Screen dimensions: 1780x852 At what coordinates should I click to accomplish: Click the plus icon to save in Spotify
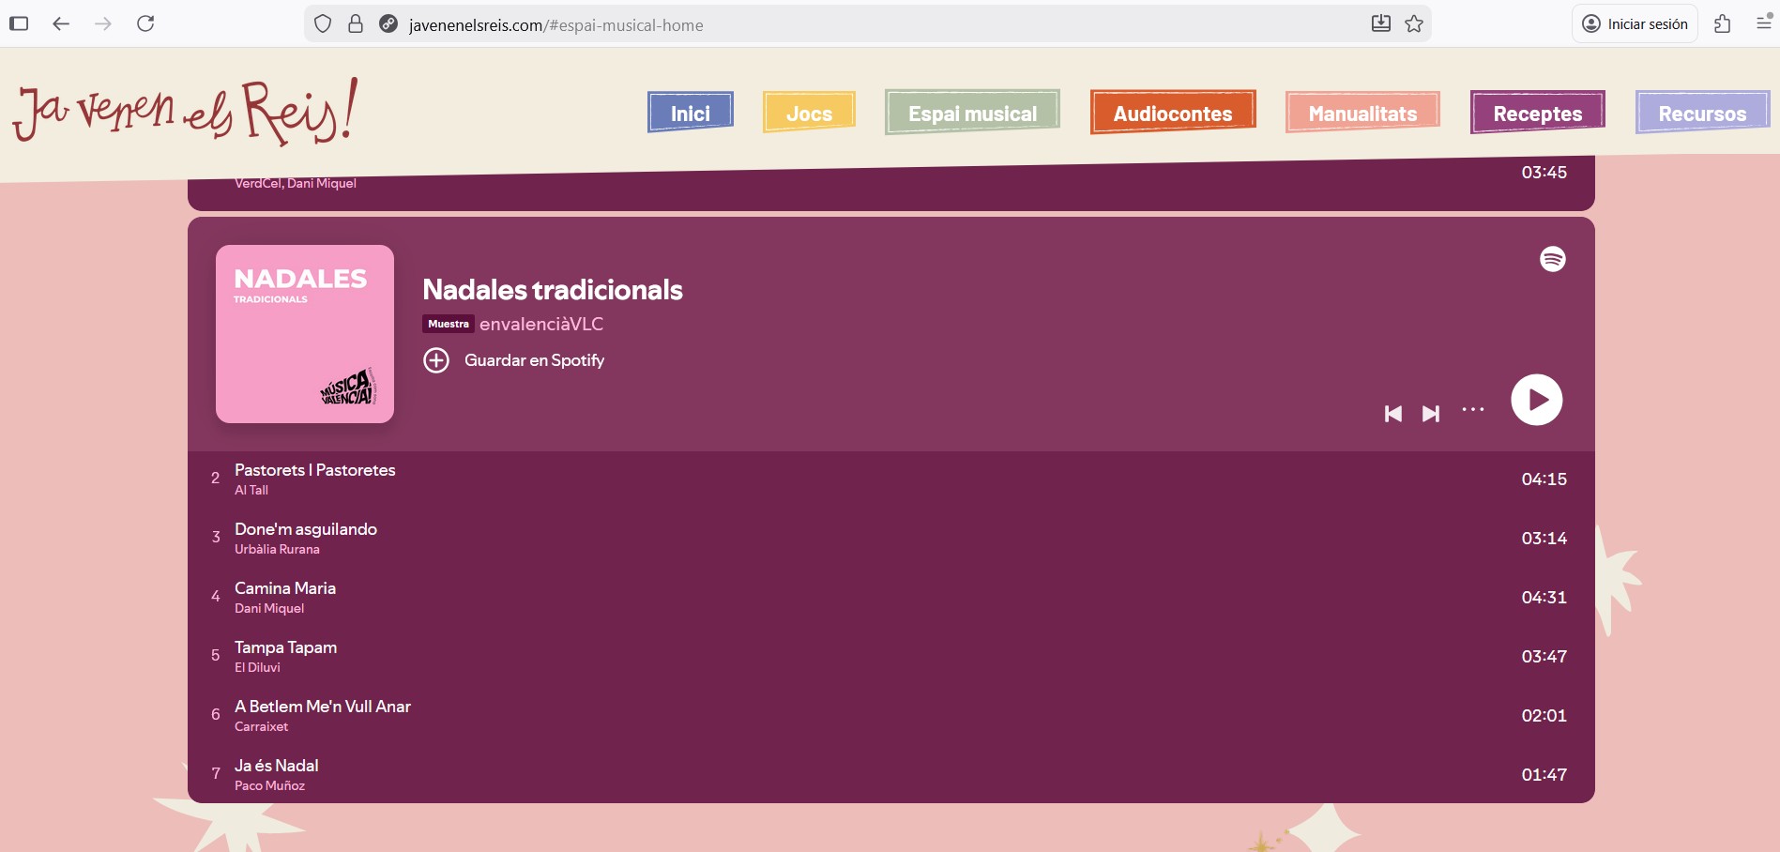pos(436,360)
